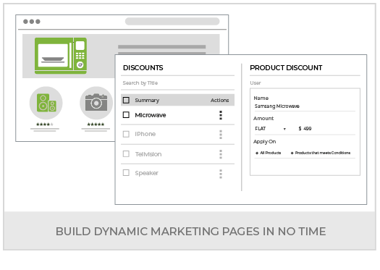Click the Summary column header
The height and width of the screenshot is (270, 380).
click(147, 101)
